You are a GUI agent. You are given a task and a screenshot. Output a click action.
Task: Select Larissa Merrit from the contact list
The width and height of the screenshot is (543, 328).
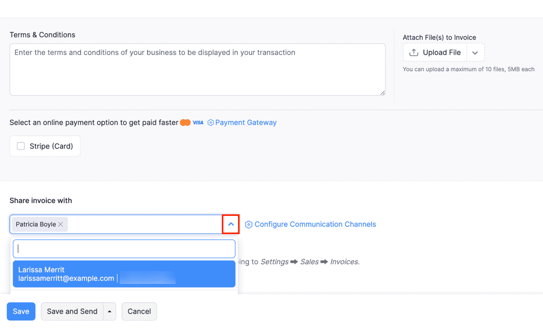click(124, 274)
